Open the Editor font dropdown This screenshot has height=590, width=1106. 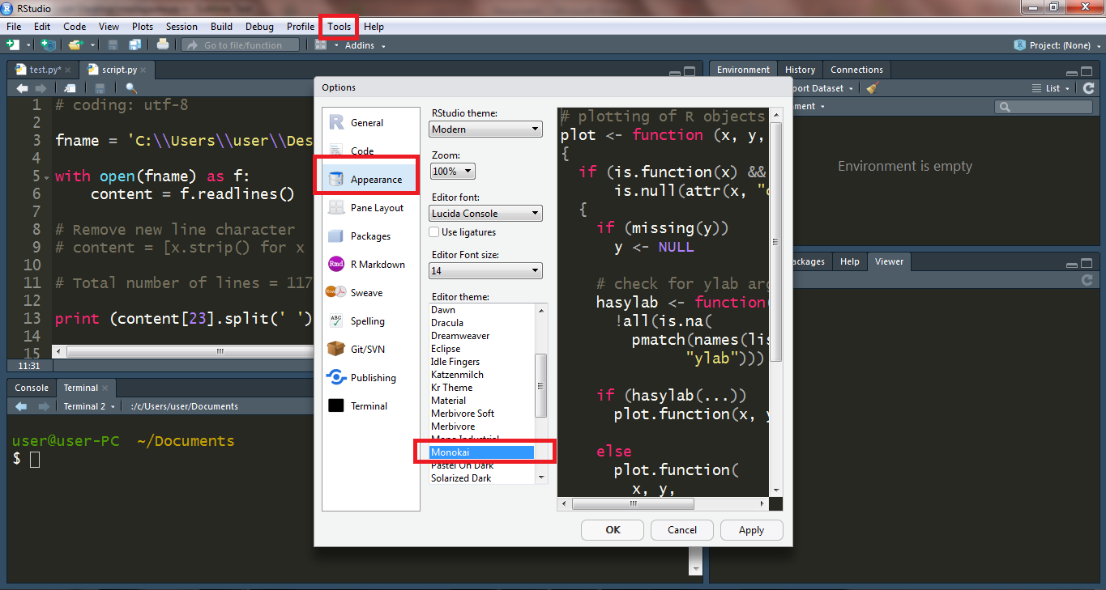point(485,213)
